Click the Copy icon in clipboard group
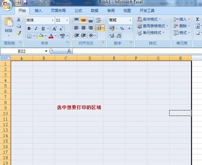Viewport: 202px width, 165px height. [19, 26]
